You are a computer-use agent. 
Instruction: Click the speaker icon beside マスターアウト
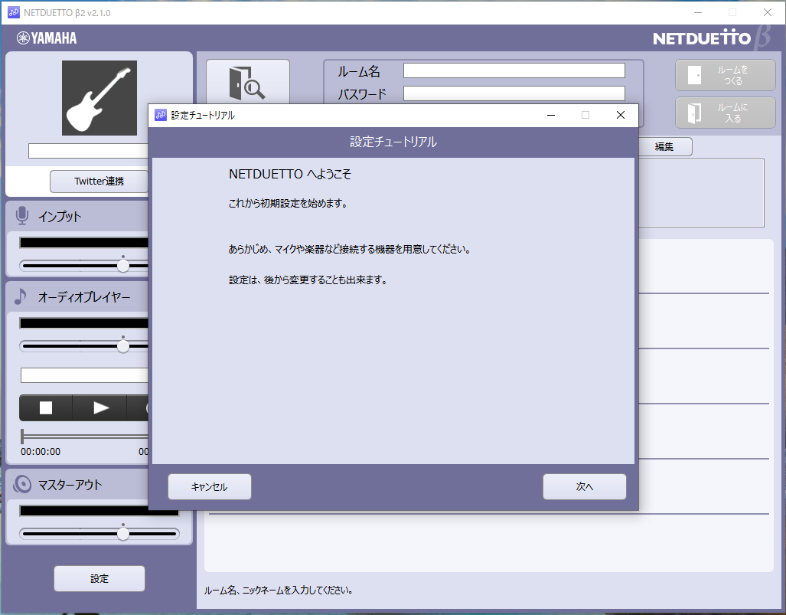(x=22, y=484)
